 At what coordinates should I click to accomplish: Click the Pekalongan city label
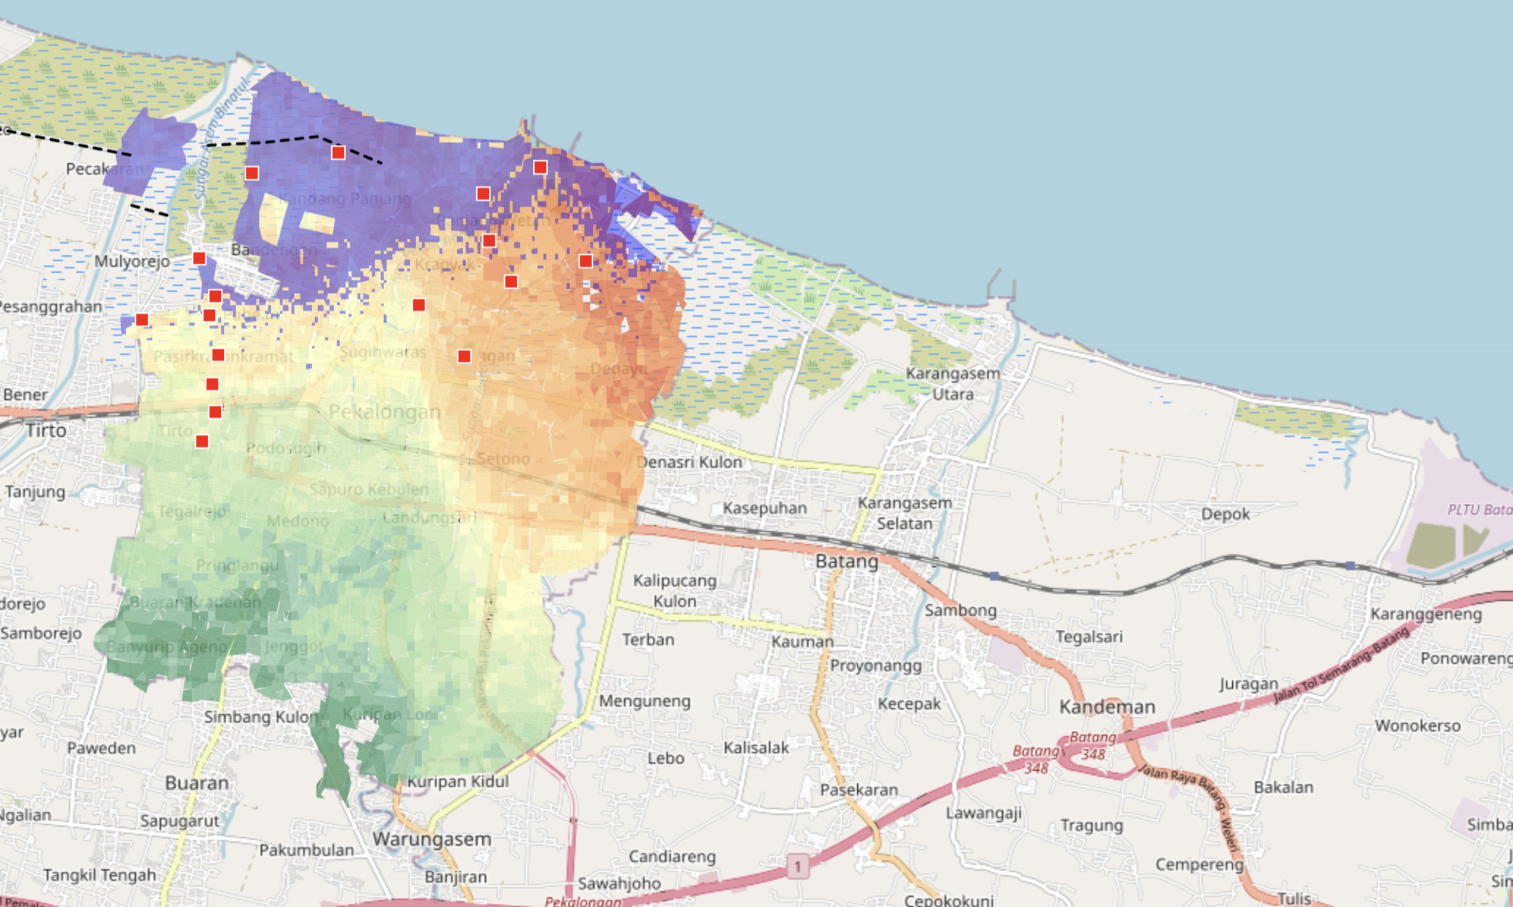pos(385,412)
